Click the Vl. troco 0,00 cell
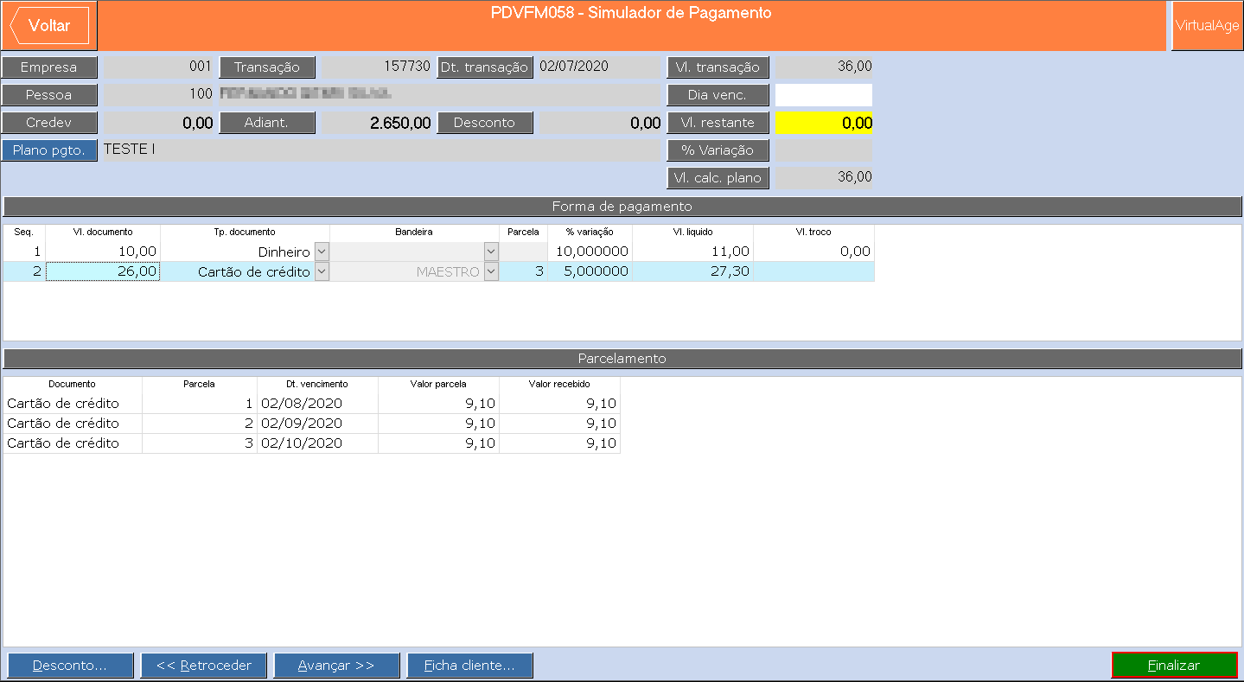 pyautogui.click(x=814, y=252)
